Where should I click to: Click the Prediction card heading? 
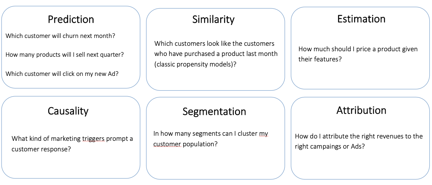tap(71, 19)
